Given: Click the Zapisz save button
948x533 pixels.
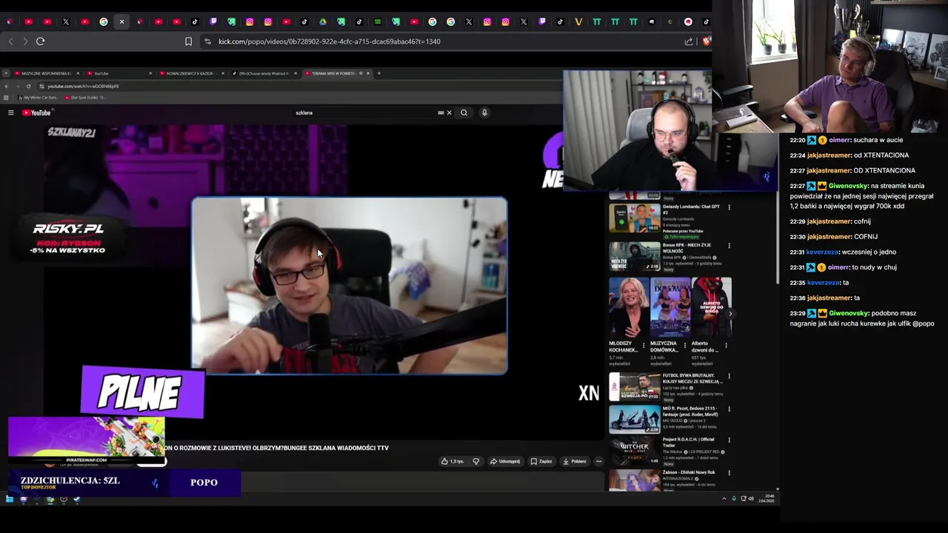Looking at the screenshot, I should click(x=541, y=461).
